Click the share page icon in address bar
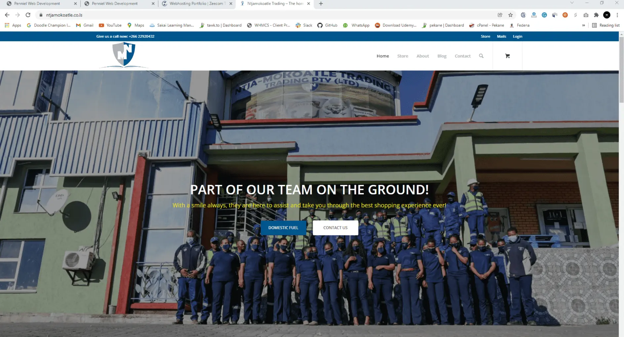This screenshot has height=337, width=624. (x=500, y=15)
